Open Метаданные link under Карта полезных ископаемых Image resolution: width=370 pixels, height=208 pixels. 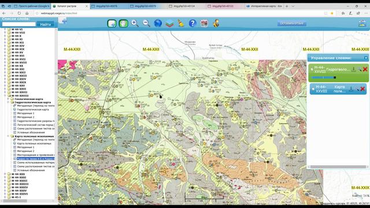[x=36, y=140]
